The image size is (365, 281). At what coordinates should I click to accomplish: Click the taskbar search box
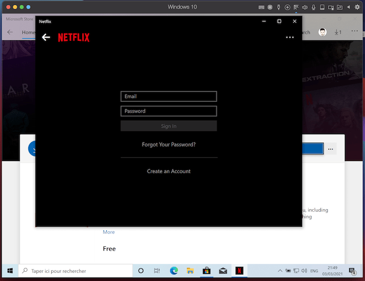(75, 271)
